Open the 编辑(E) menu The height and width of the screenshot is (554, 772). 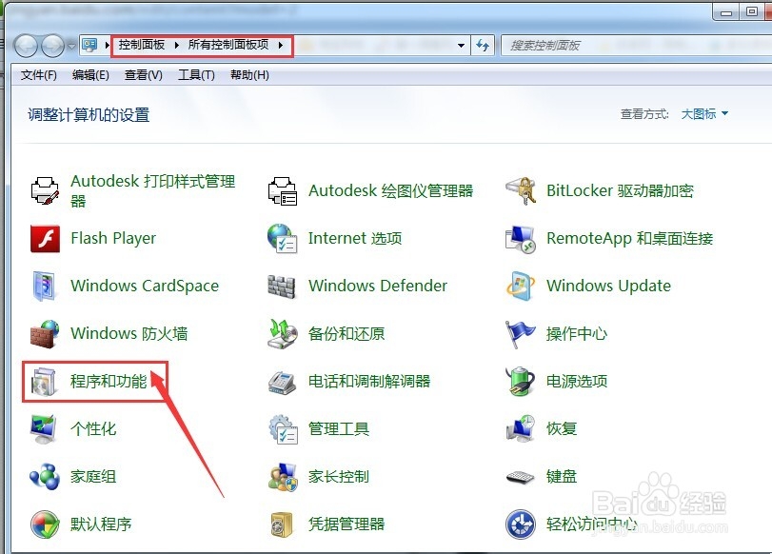pyautogui.click(x=90, y=75)
